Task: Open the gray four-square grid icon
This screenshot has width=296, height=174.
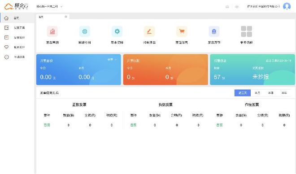Action: (x=246, y=31)
